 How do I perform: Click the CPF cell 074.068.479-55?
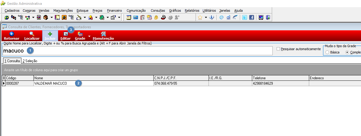click(x=181, y=83)
